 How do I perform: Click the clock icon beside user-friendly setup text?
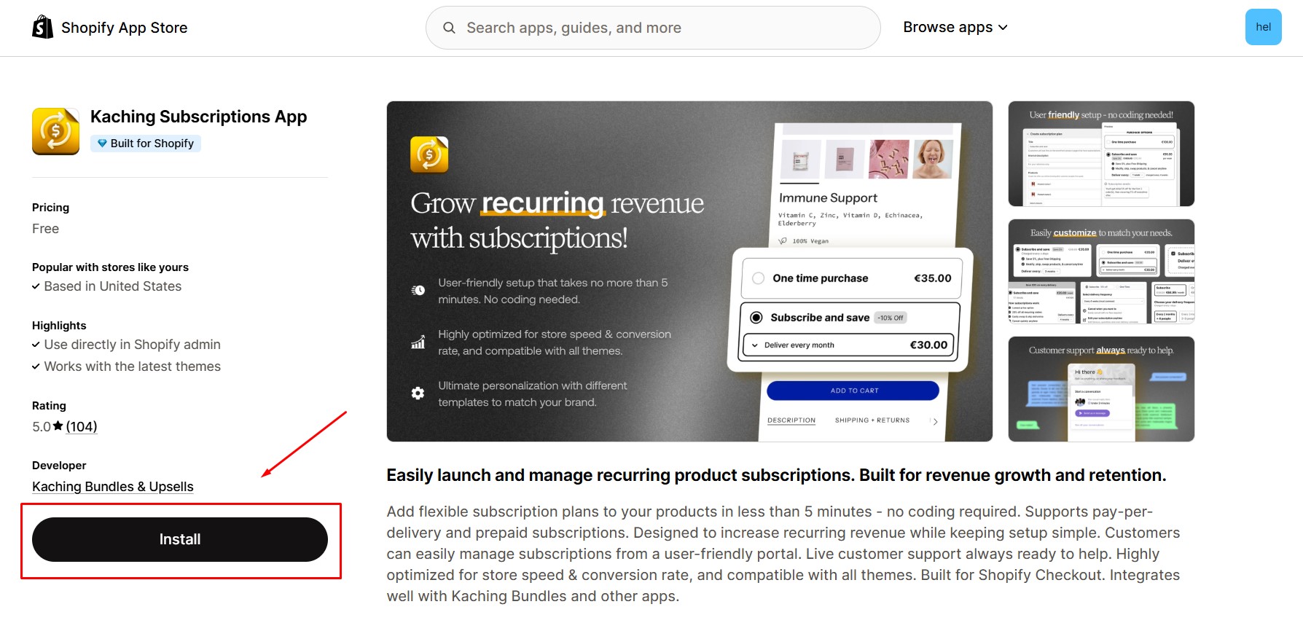click(x=418, y=290)
